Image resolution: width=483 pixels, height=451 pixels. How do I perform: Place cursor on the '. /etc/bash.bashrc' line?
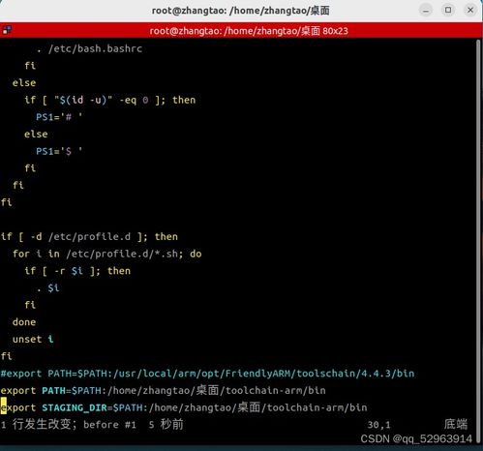(x=89, y=48)
